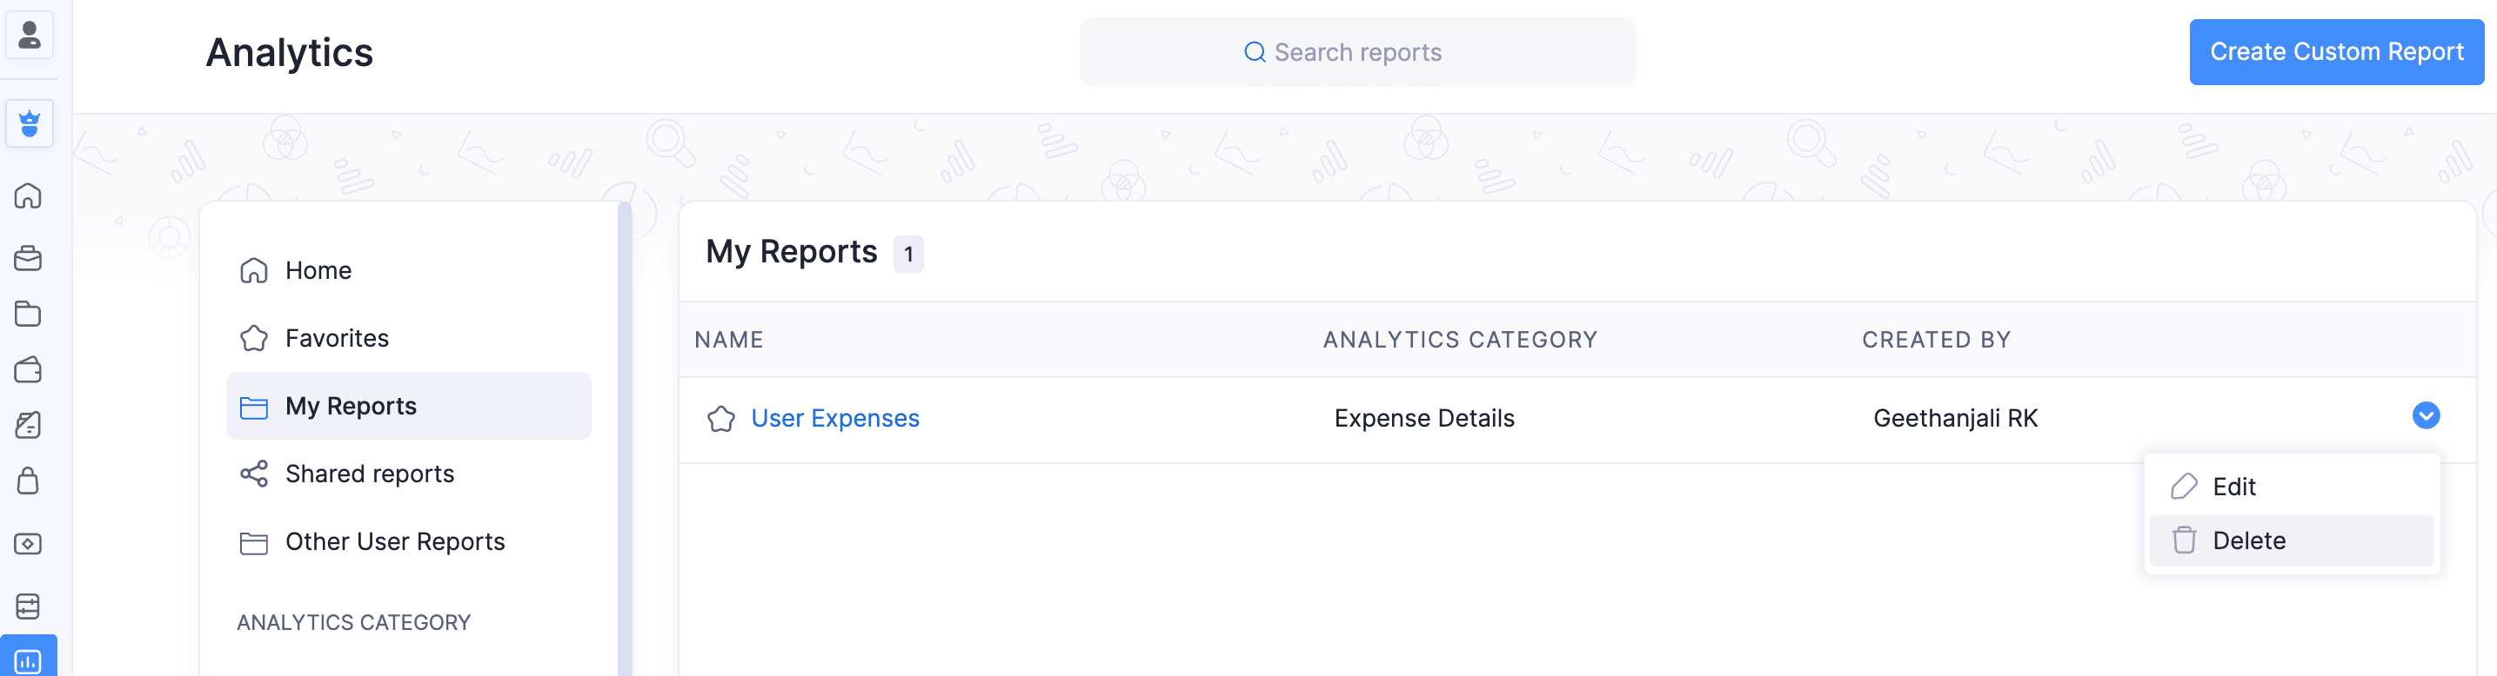
Task: Click the magnifier icon inside Search reports
Action: coord(1255,51)
